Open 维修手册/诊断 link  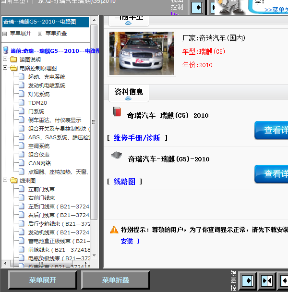click(137, 138)
